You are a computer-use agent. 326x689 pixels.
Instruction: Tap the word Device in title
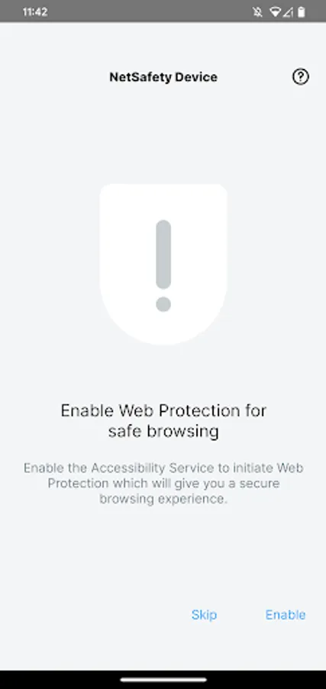(196, 77)
